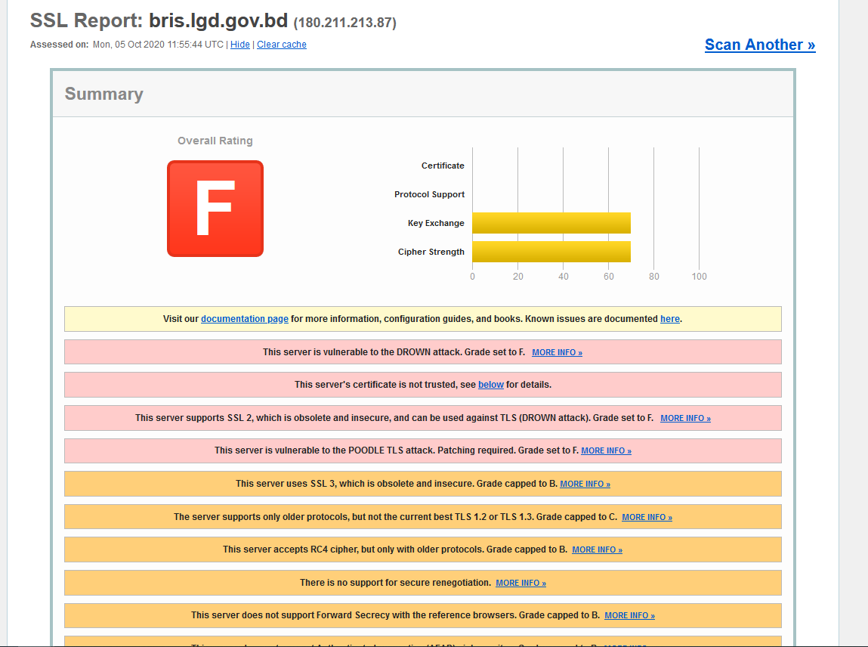
Task: Open MORE INFO about older protocol support
Action: click(646, 516)
